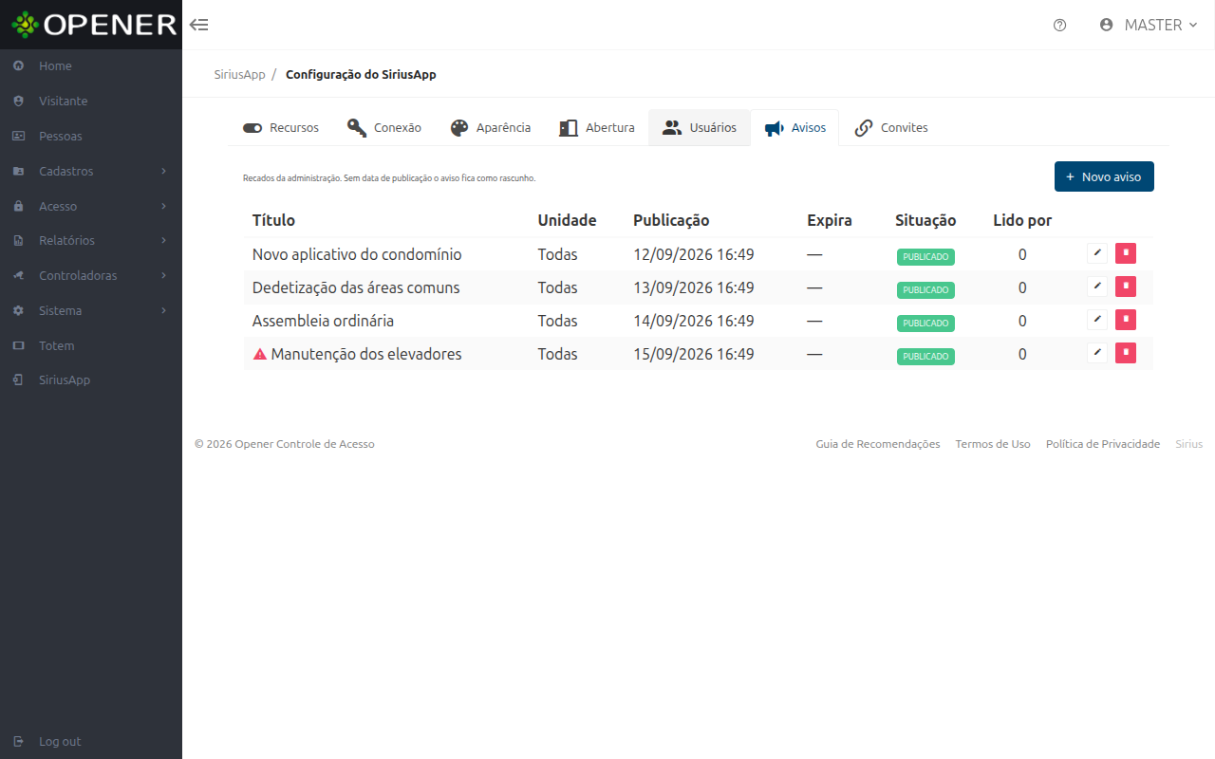The image size is (1215, 759).
Task: Click the Sirius footer link
Action: coord(1189,444)
